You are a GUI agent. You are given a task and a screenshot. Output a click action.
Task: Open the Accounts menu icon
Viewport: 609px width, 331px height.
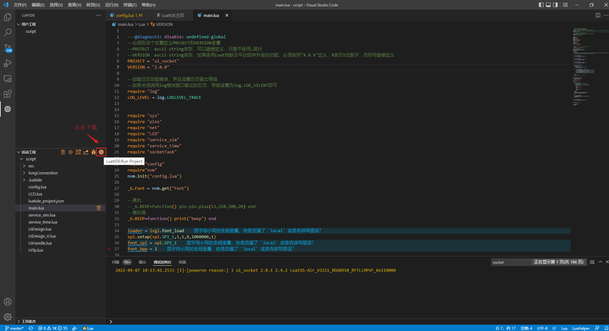(8, 302)
